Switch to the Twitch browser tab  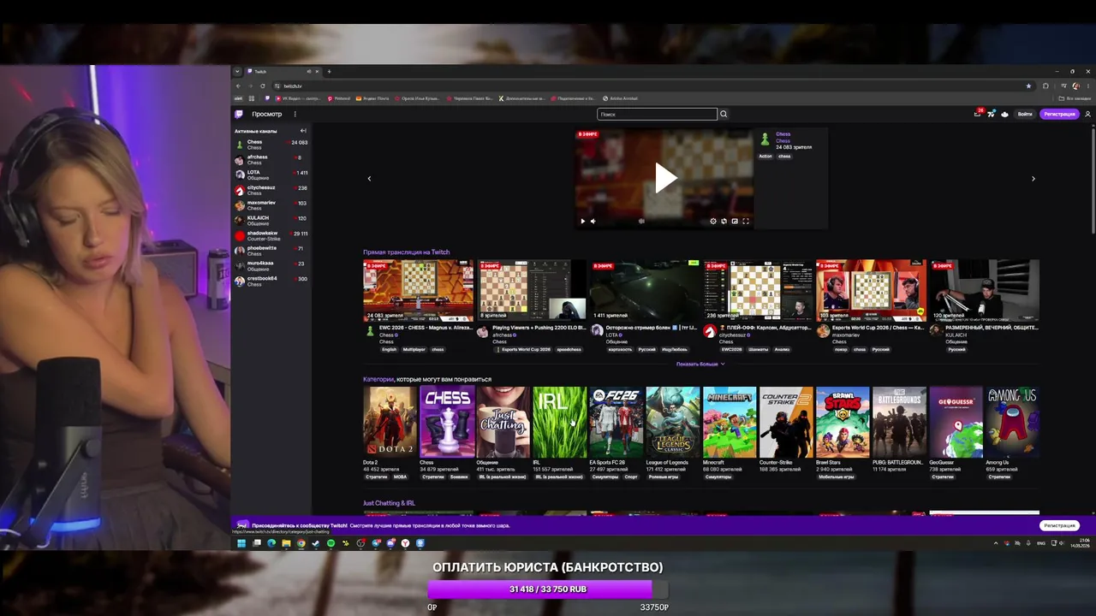(x=282, y=71)
